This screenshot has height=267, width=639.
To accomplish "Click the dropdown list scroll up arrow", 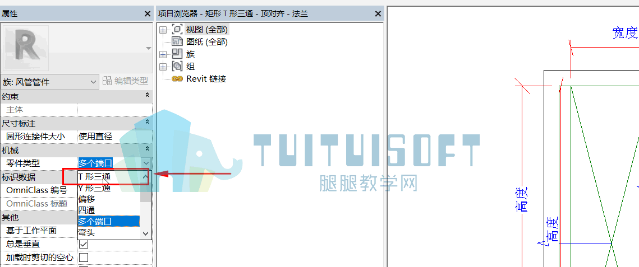I will coord(145,177).
